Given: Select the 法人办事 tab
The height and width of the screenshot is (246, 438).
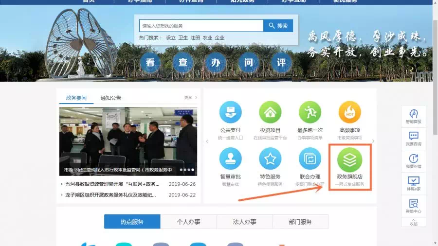Looking at the screenshot, I should (244, 222).
